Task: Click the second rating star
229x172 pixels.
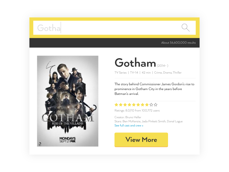Action: tap(121, 105)
